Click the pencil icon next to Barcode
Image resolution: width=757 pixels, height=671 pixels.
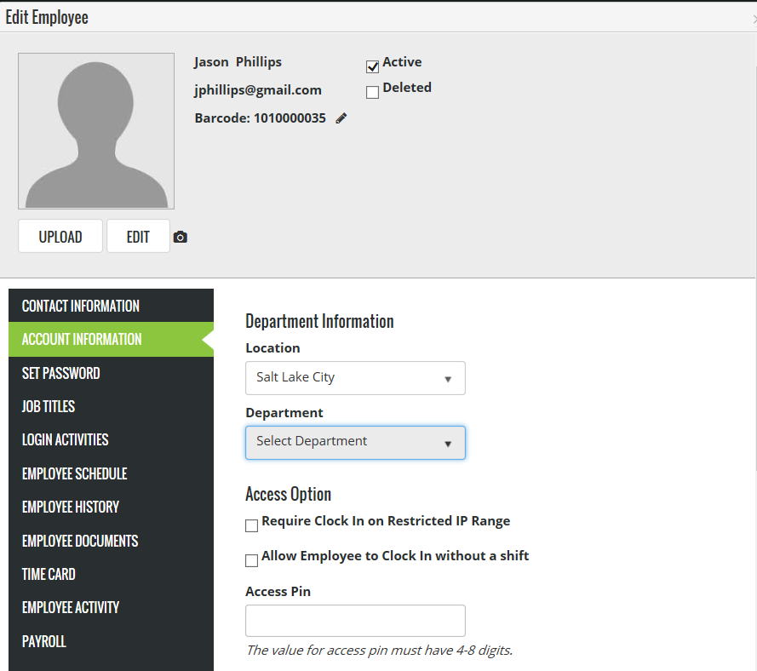click(x=341, y=119)
